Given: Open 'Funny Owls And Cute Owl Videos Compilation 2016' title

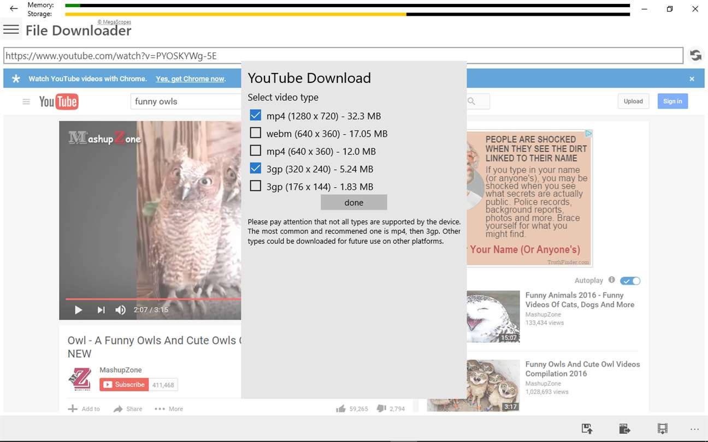Looking at the screenshot, I should 582,369.
